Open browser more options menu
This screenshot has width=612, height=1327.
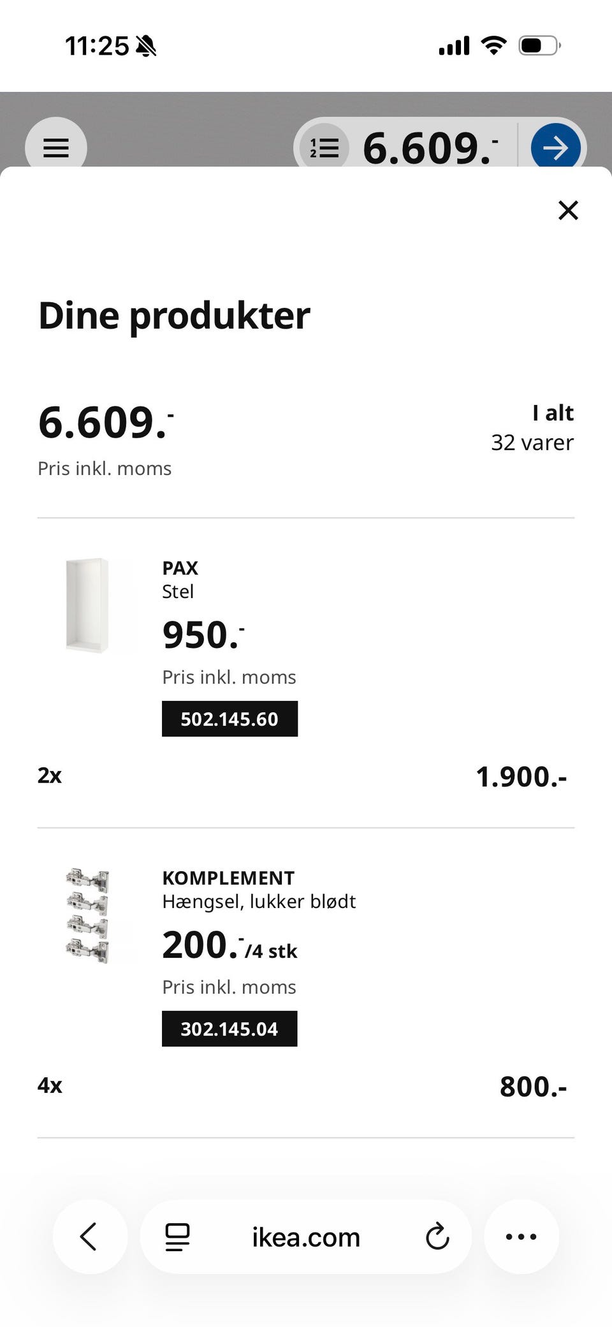click(x=521, y=1236)
